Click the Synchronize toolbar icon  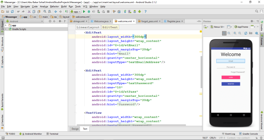point(12,12)
